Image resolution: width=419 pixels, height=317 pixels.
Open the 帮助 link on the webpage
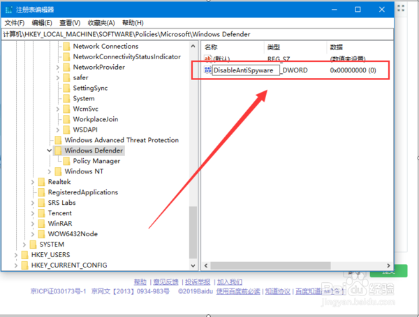tap(140, 282)
